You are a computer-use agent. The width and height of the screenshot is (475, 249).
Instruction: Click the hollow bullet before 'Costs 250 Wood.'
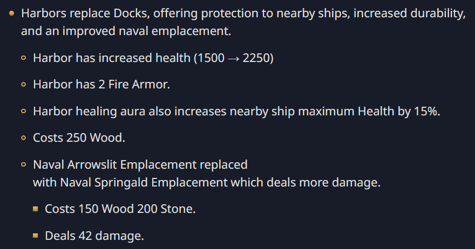24,138
